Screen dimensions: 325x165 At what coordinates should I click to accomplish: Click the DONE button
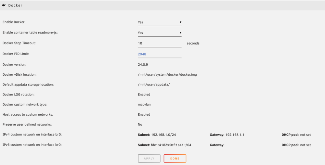click(175, 159)
